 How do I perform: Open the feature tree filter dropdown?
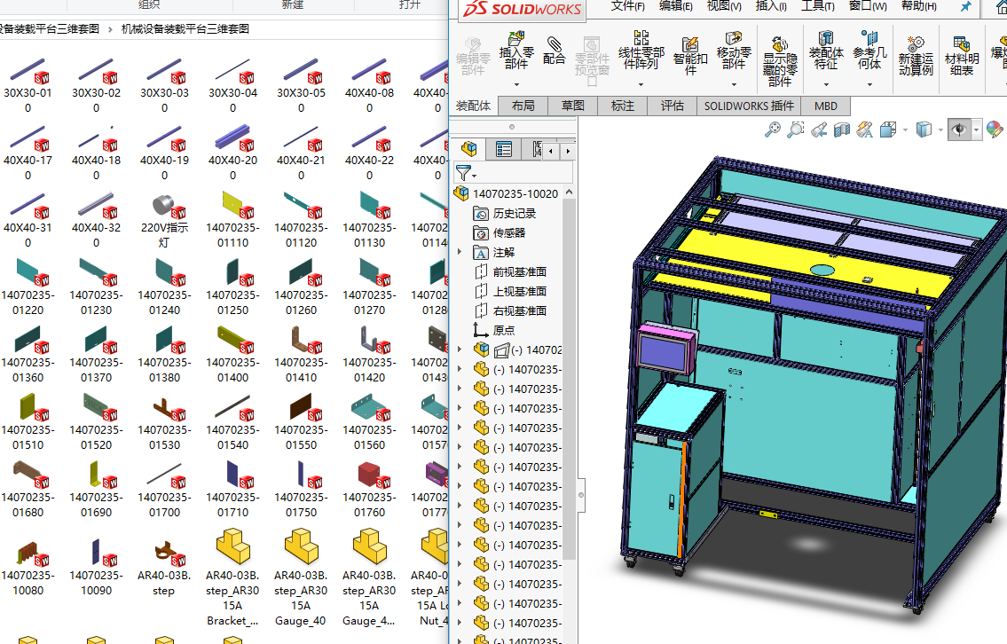[x=465, y=172]
